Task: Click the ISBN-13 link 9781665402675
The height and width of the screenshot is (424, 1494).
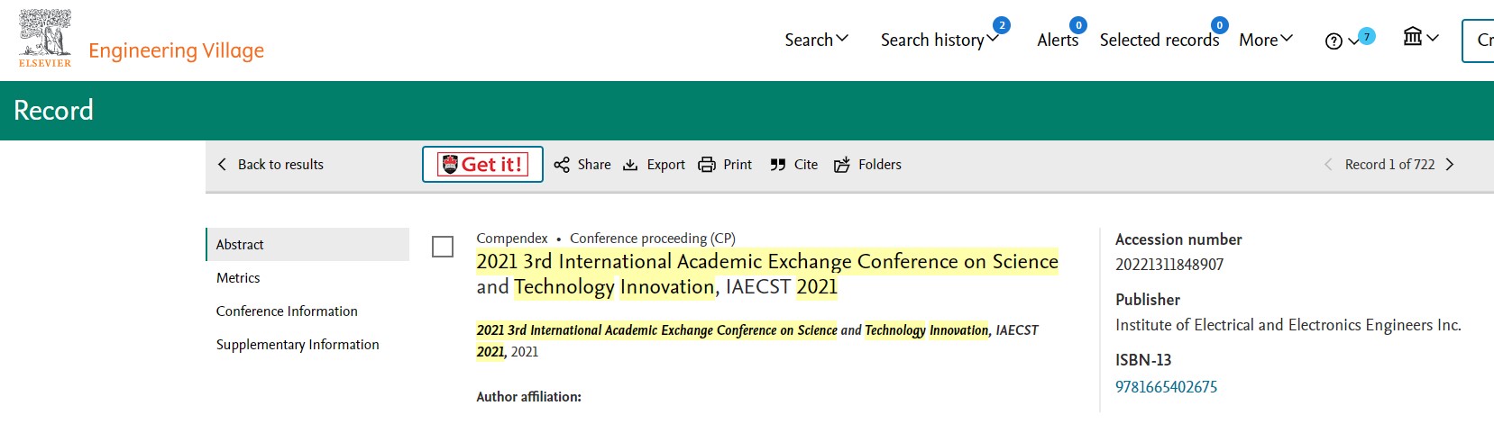Action: [1166, 386]
